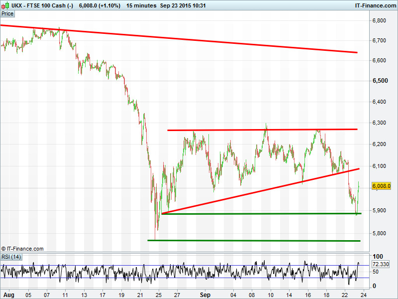Click the IT-Finance.com link at top right
The width and height of the screenshot is (398, 299).
(374, 5)
